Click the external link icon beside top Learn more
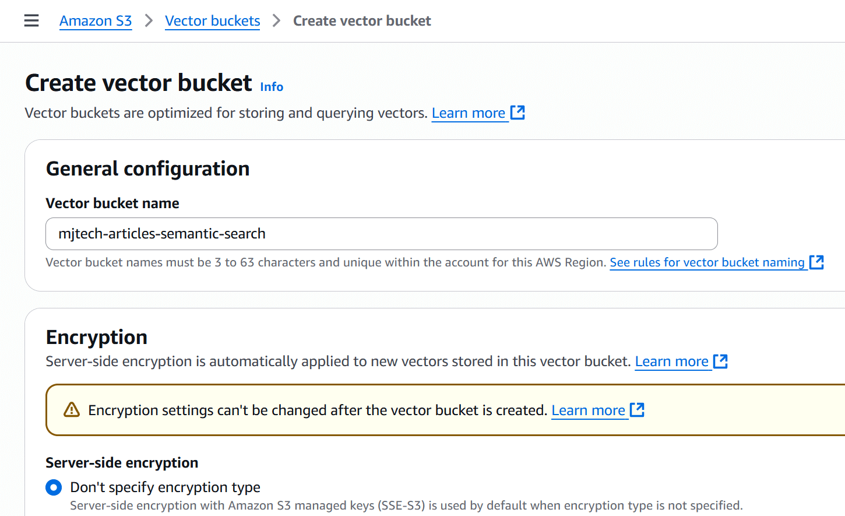 518,112
